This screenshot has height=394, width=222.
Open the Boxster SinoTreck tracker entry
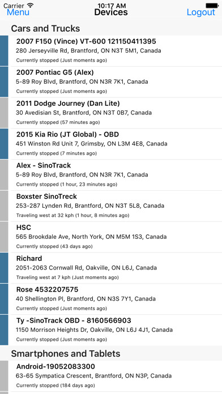[111, 206]
